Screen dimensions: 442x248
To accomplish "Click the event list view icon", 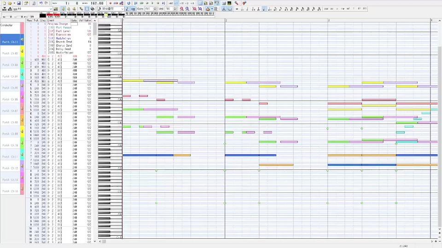I will [200, 3].
